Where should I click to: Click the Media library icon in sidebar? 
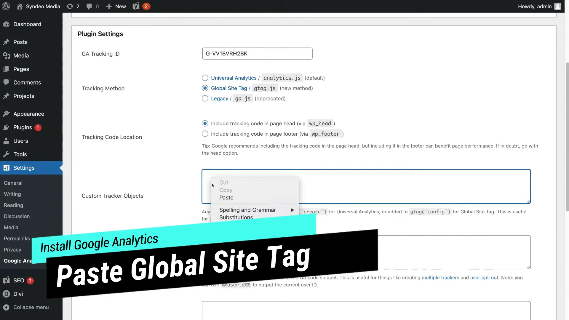coord(6,55)
